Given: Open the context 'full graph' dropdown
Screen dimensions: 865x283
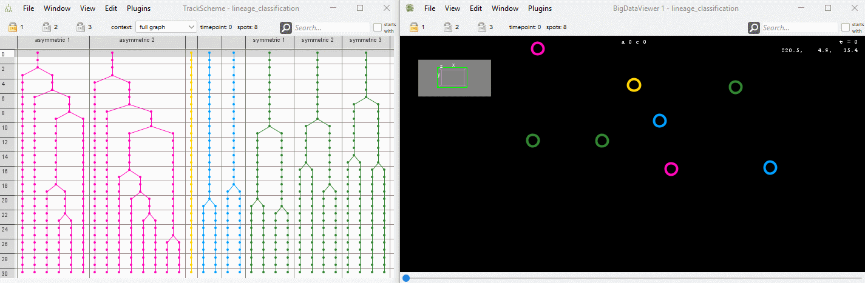Looking at the screenshot, I should point(166,27).
